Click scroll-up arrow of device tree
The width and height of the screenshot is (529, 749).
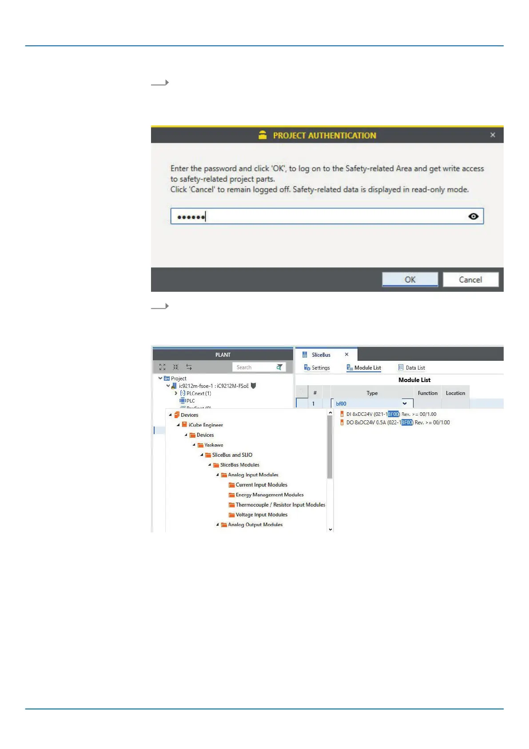tap(330, 413)
